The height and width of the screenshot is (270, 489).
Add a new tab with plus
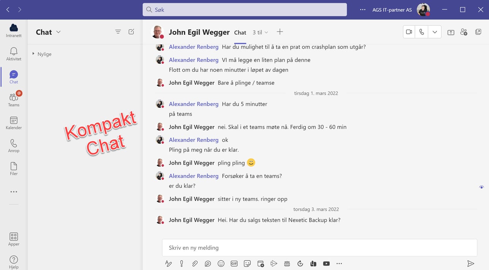tap(280, 32)
